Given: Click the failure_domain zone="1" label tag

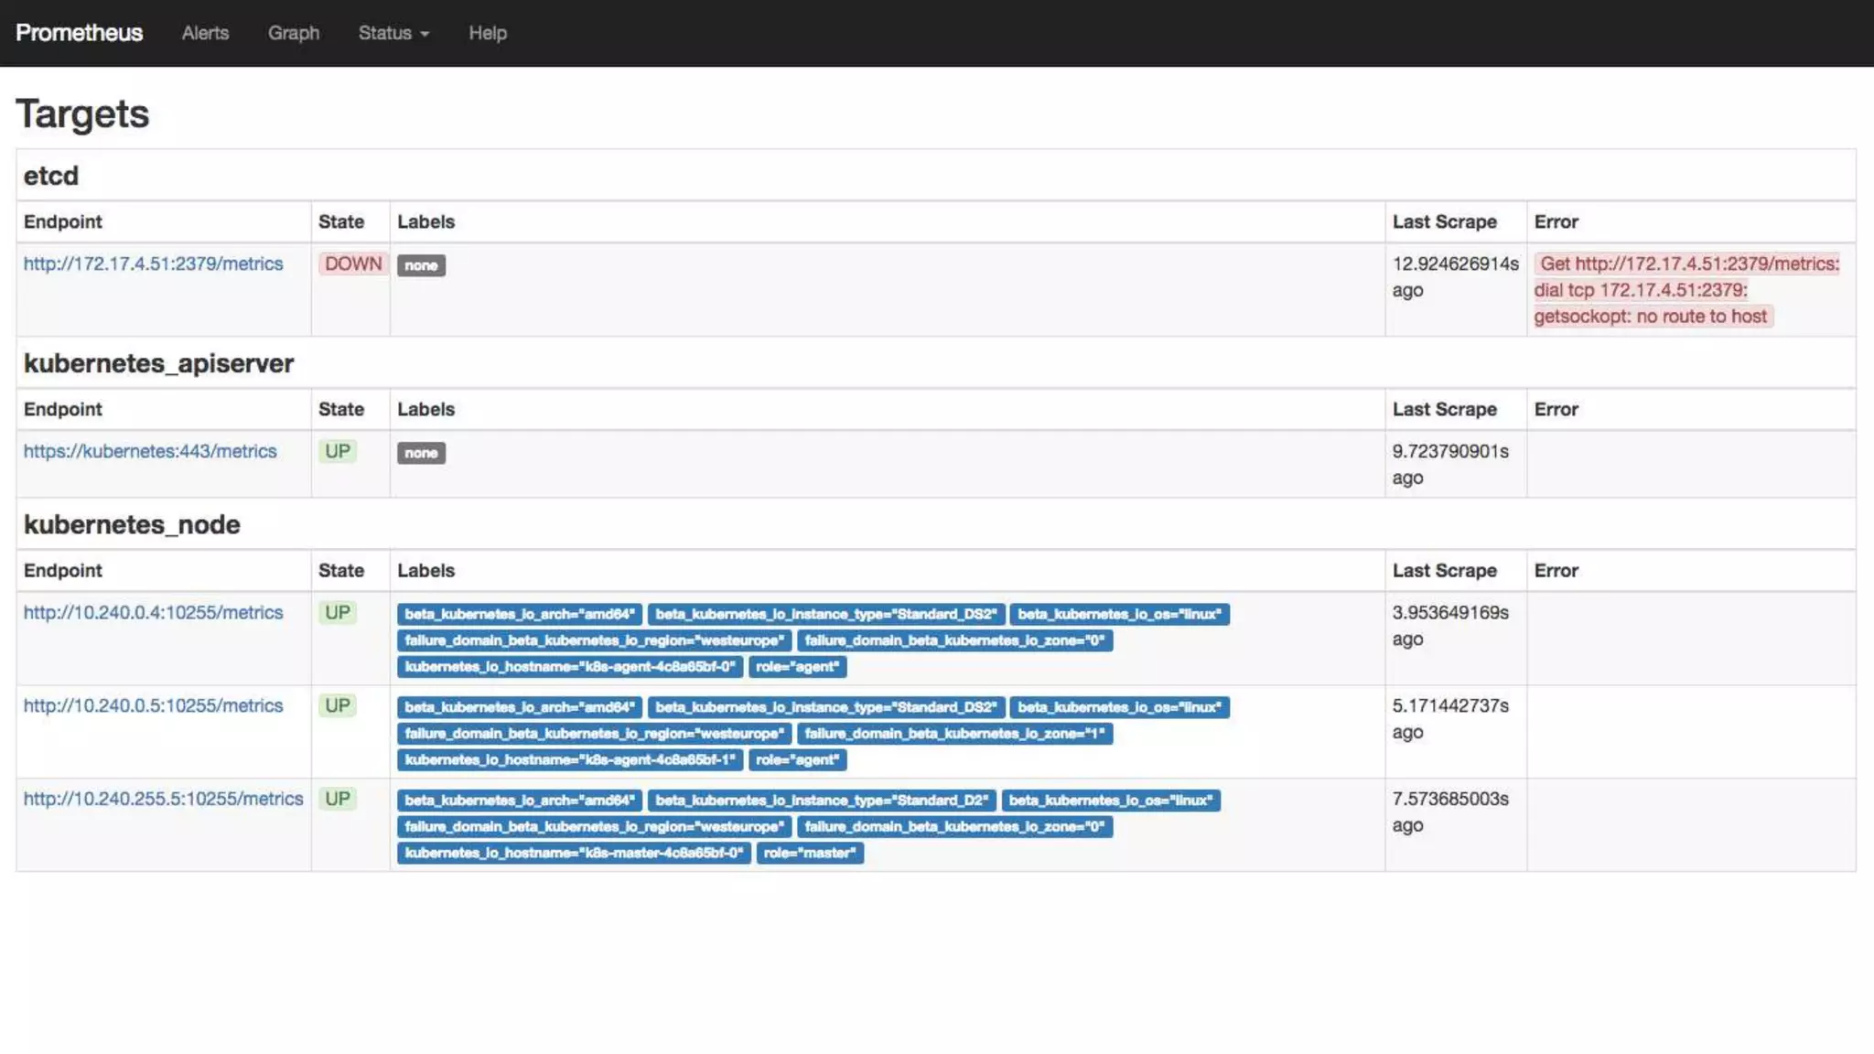Looking at the screenshot, I should pyautogui.click(x=954, y=734).
